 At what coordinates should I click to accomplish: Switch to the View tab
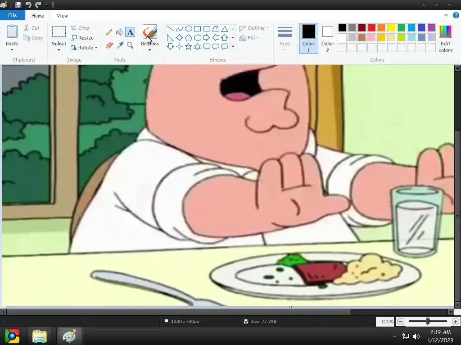[62, 16]
